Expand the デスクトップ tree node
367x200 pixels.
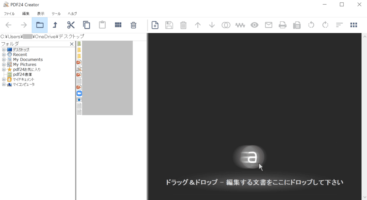click(4, 50)
